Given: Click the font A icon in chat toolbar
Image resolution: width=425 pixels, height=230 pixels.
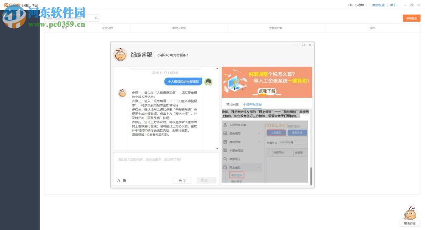Looking at the screenshot, I should [119, 180].
